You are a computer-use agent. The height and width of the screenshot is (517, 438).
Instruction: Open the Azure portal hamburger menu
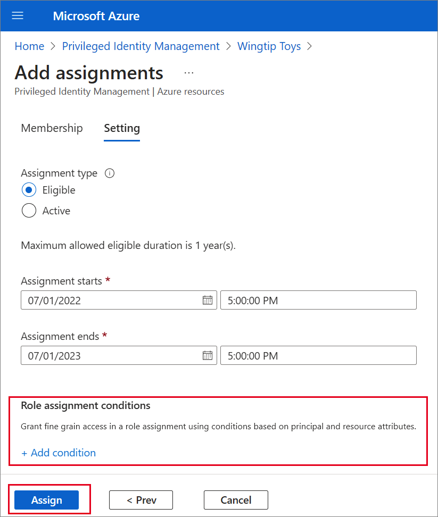pos(18,15)
